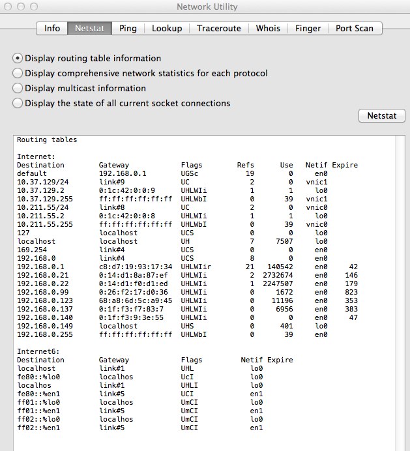
Task: Click the Expire value 823
Action: coord(351,292)
